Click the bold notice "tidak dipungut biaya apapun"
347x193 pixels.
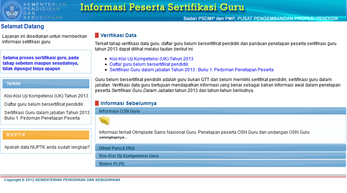31,69
